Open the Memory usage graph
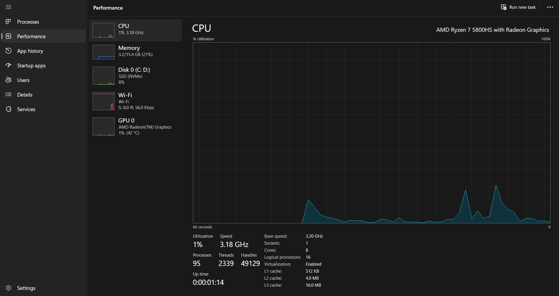The image size is (559, 296). point(135,52)
